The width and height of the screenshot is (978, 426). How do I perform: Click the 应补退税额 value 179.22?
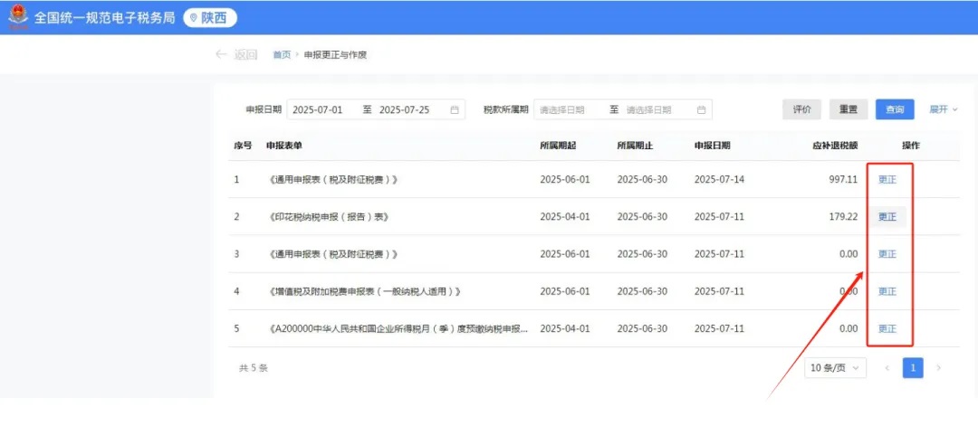tap(843, 217)
